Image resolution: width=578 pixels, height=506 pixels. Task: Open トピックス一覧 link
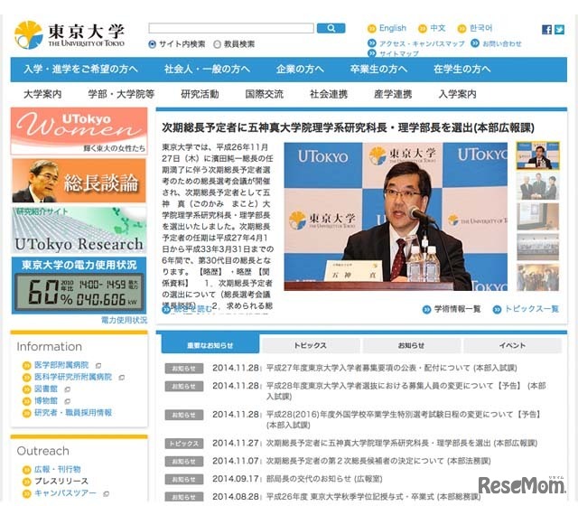(532, 309)
